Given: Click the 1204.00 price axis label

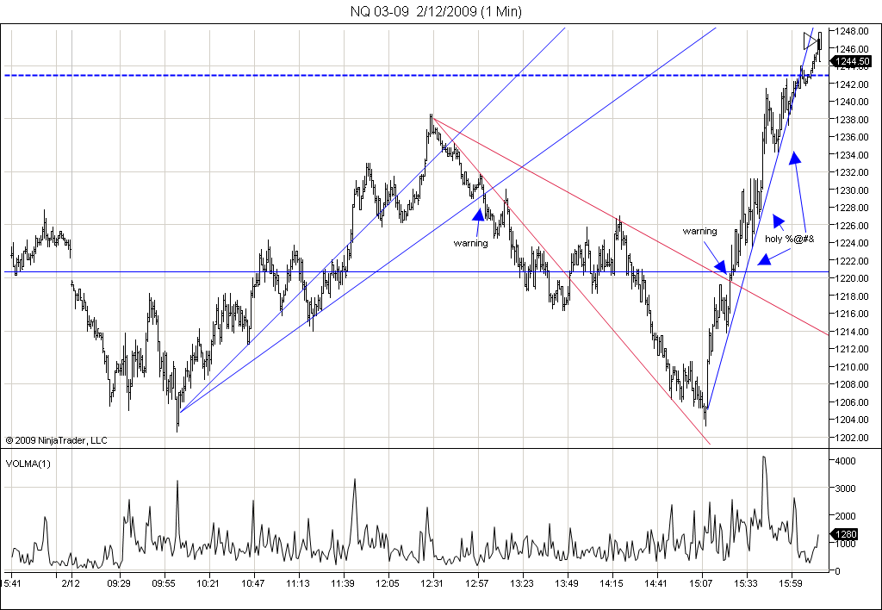Looking at the screenshot, I should click(852, 420).
